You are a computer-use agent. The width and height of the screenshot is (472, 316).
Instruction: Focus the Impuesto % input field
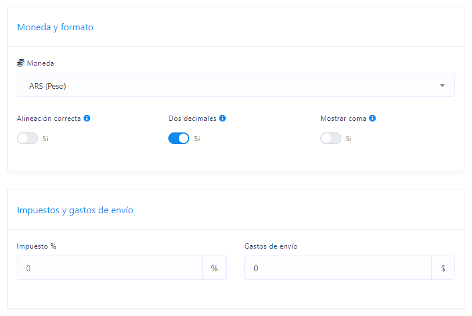(110, 268)
